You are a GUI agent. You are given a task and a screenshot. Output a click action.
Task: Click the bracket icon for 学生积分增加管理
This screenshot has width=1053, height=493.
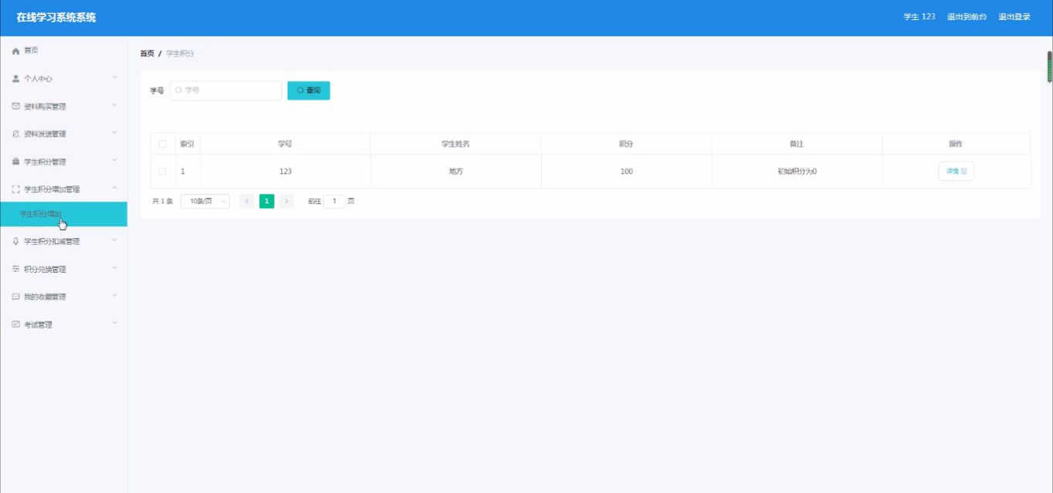point(15,189)
